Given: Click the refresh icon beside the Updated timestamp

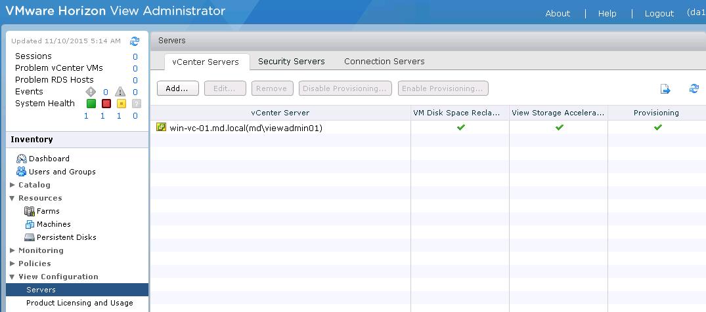Looking at the screenshot, I should pyautogui.click(x=135, y=41).
